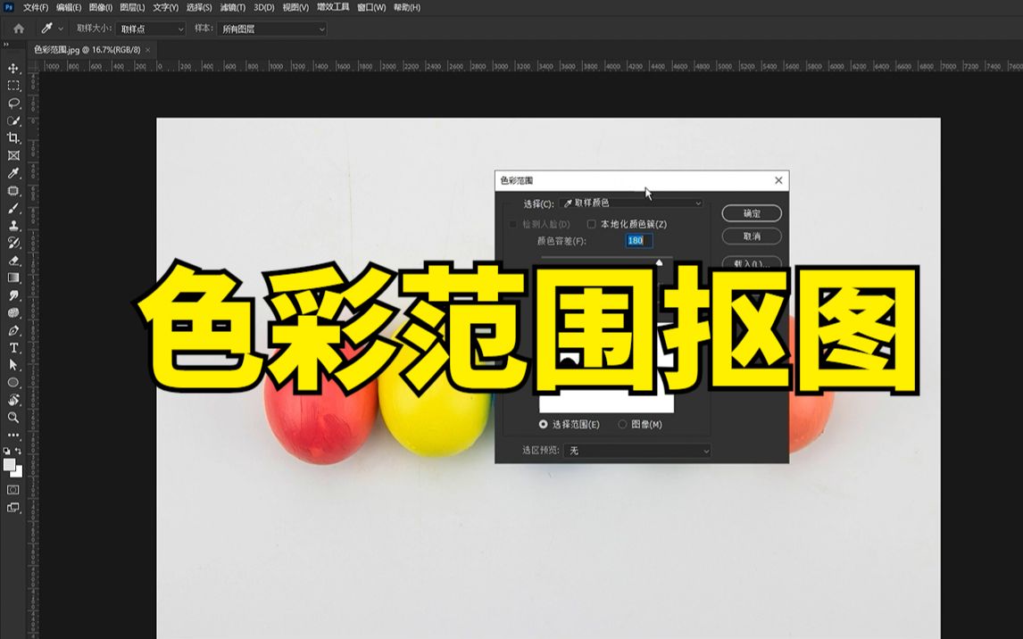Image resolution: width=1023 pixels, height=639 pixels.
Task: Open the 帮助(H) menu
Action: (x=407, y=8)
